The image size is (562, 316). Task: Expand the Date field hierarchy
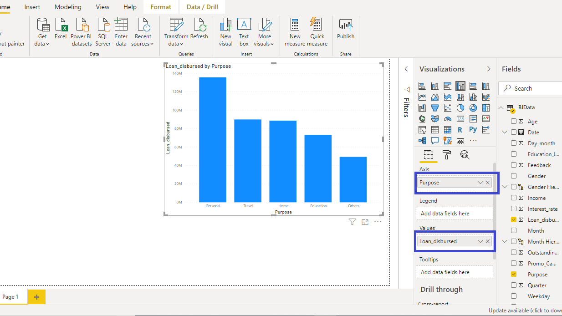[x=505, y=133]
